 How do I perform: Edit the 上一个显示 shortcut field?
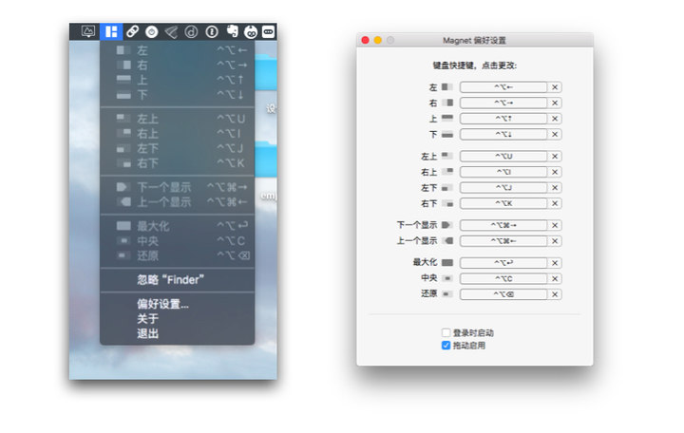click(503, 240)
